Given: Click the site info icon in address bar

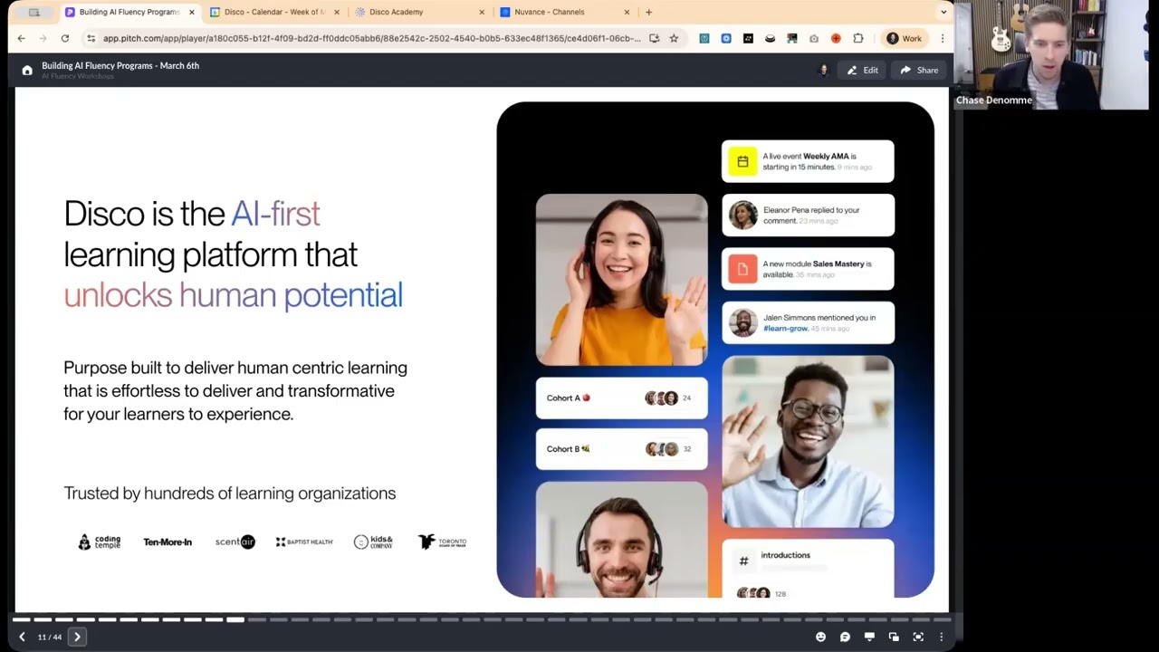Looking at the screenshot, I should click(91, 38).
